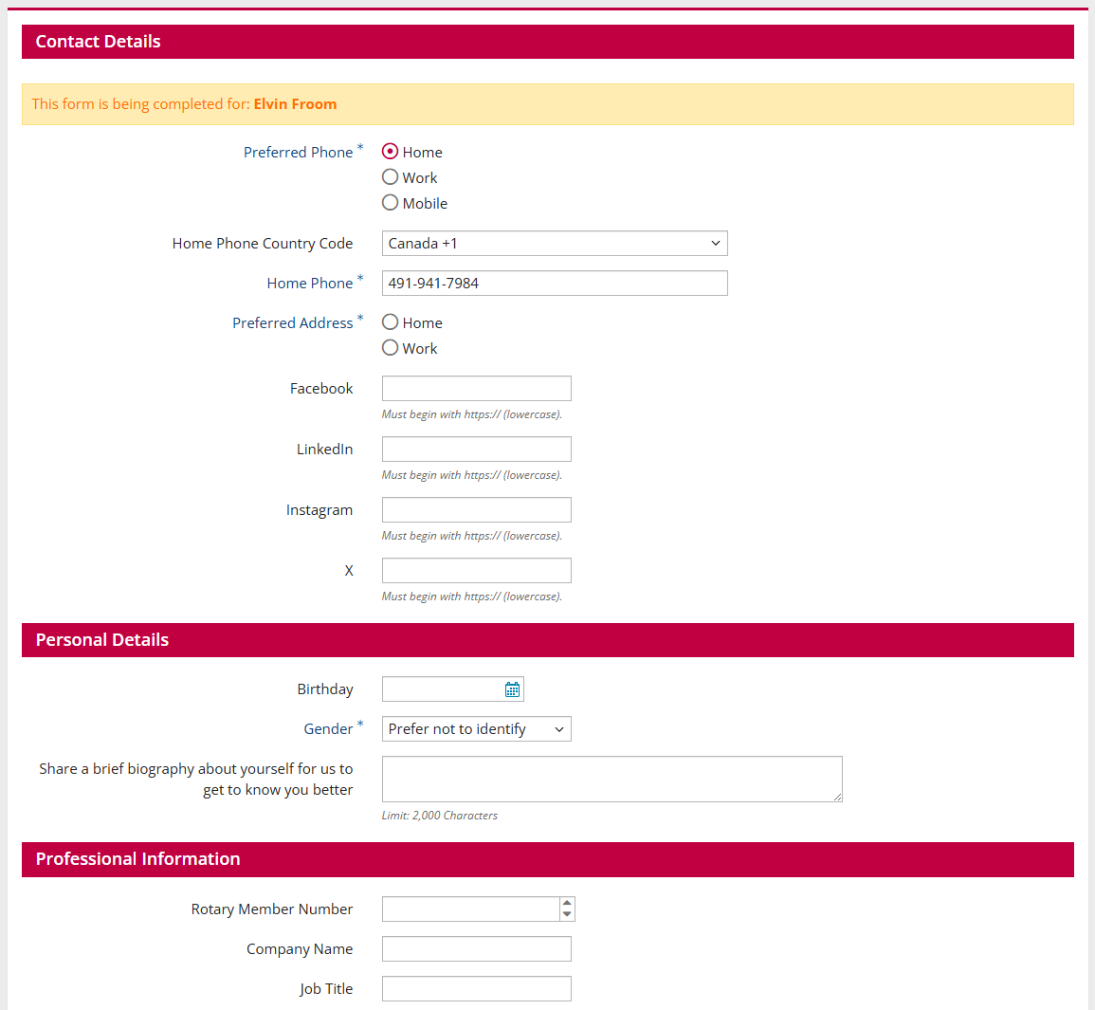This screenshot has width=1095, height=1010.
Task: Click the LinkedIn profile field
Action: tap(476, 449)
